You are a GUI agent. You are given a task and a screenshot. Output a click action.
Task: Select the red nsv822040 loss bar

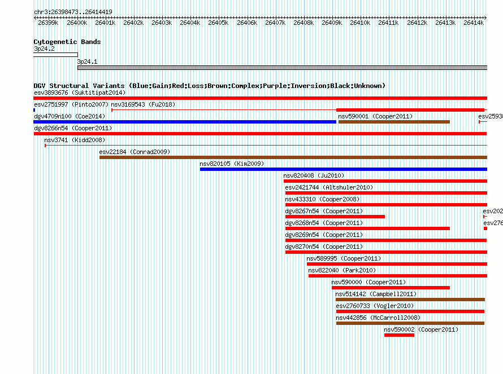tap(398, 276)
